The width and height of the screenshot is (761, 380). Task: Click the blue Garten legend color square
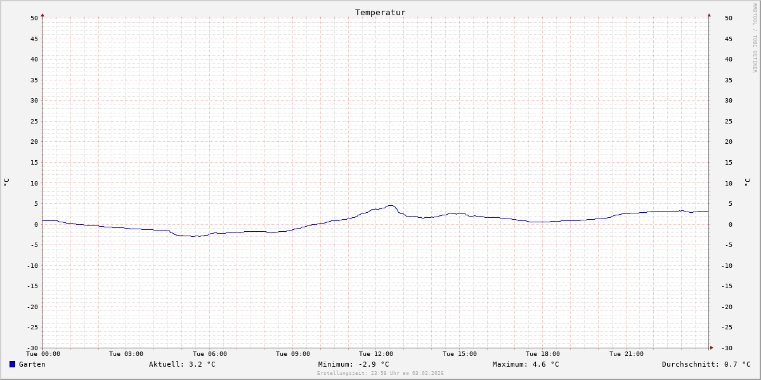(12, 364)
